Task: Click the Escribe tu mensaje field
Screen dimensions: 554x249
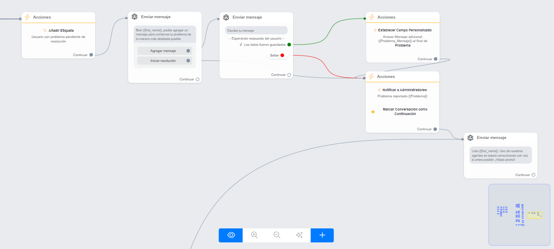Action: point(256,31)
